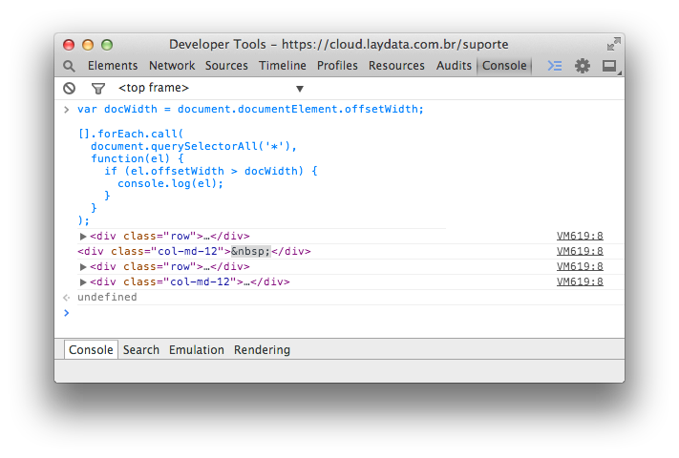This screenshot has height=458, width=679.
Task: Expand the first div class row entry
Action: 83,237
